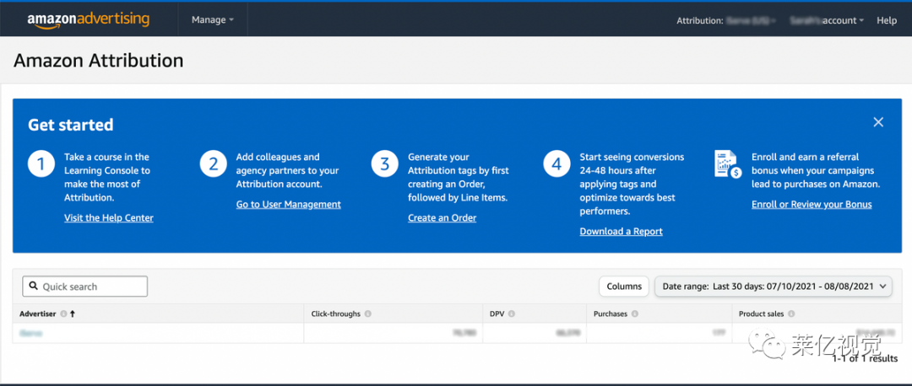
Task: Click info icon next to Click-throughs
Action: (x=368, y=314)
